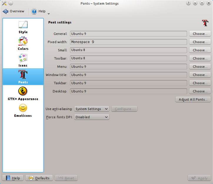This screenshot has width=213, height=184.
Task: Click Adjust All Fonts button
Action: (x=193, y=99)
